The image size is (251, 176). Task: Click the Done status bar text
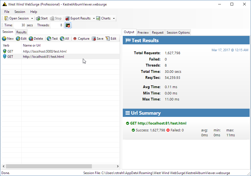5,173
